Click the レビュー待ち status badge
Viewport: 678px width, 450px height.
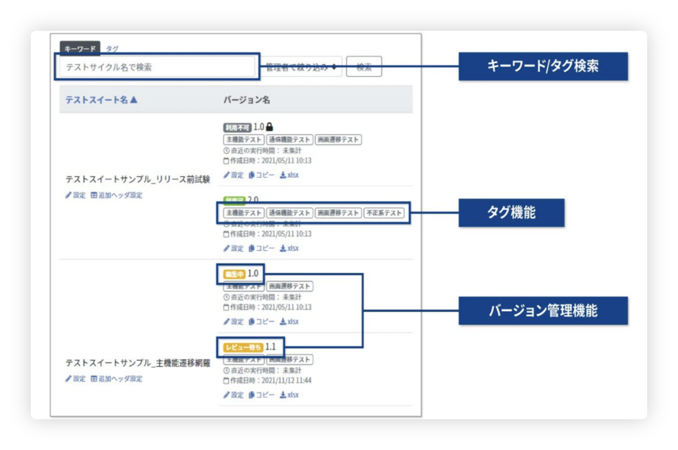point(243,348)
